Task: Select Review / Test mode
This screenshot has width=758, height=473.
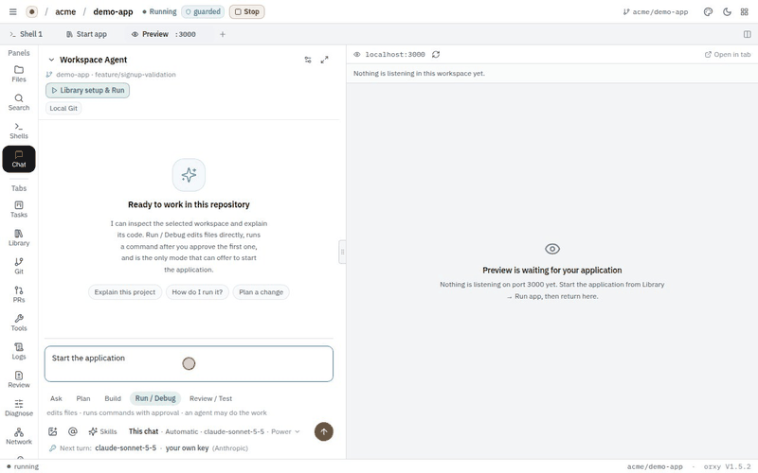Action: pos(210,398)
